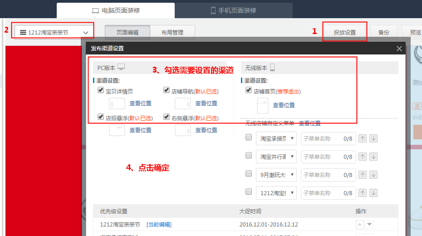
Task: Click the 投放设置 button
Action: pyautogui.click(x=345, y=32)
